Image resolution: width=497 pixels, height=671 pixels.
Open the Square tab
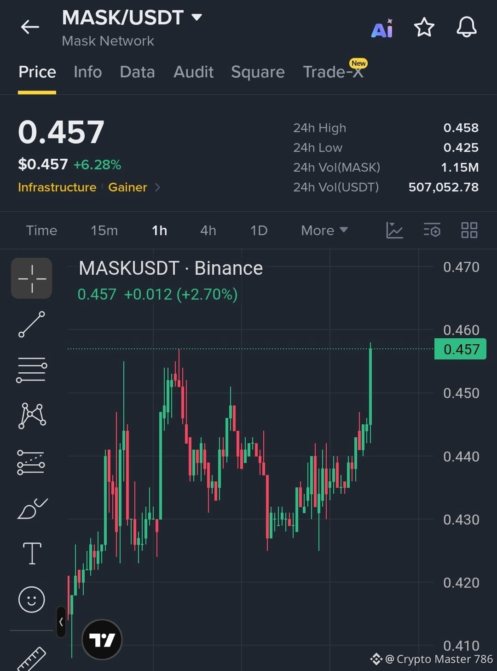[258, 72]
